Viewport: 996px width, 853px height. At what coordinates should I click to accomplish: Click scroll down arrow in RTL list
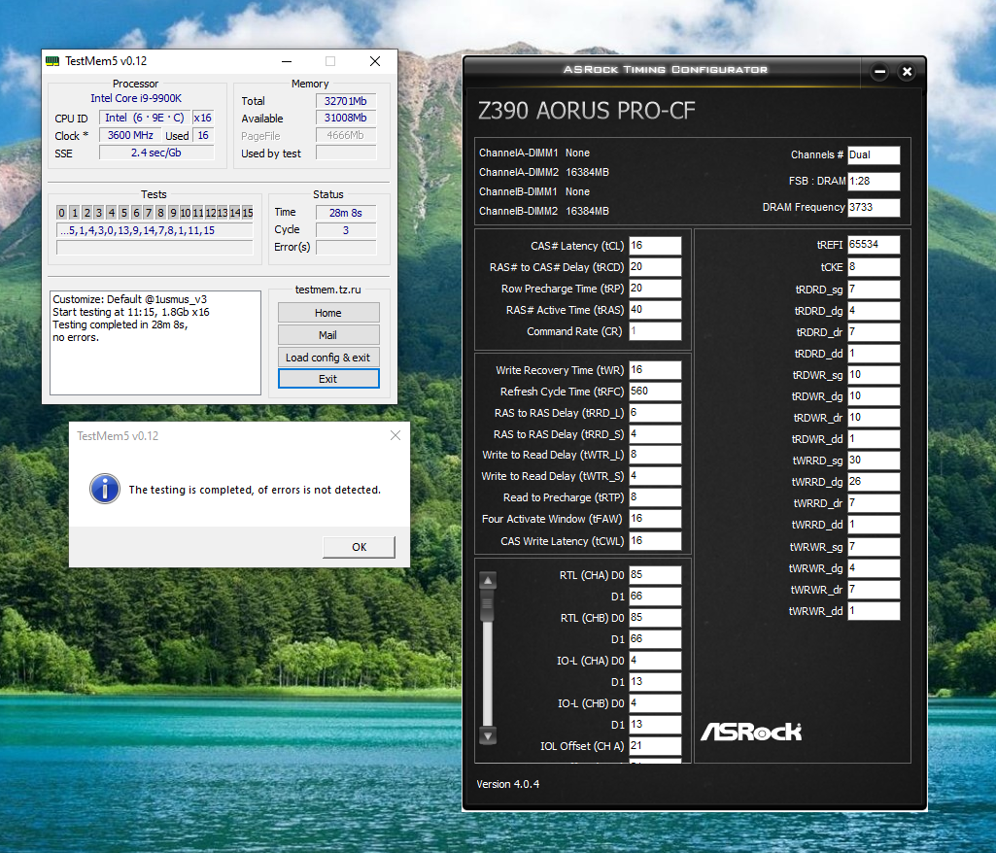coord(488,736)
